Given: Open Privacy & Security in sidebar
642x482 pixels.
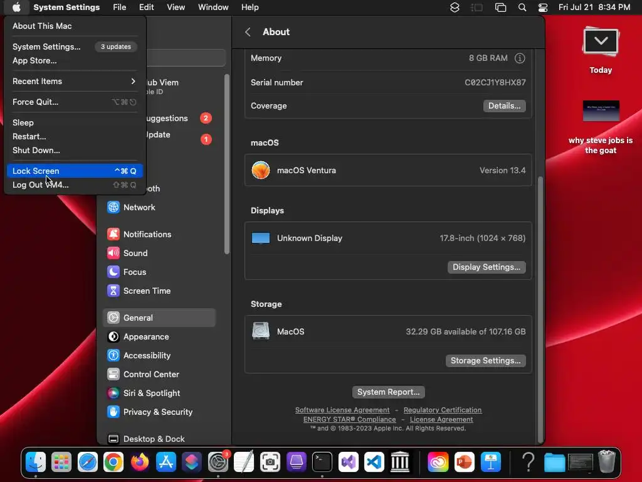Looking at the screenshot, I should point(159,412).
